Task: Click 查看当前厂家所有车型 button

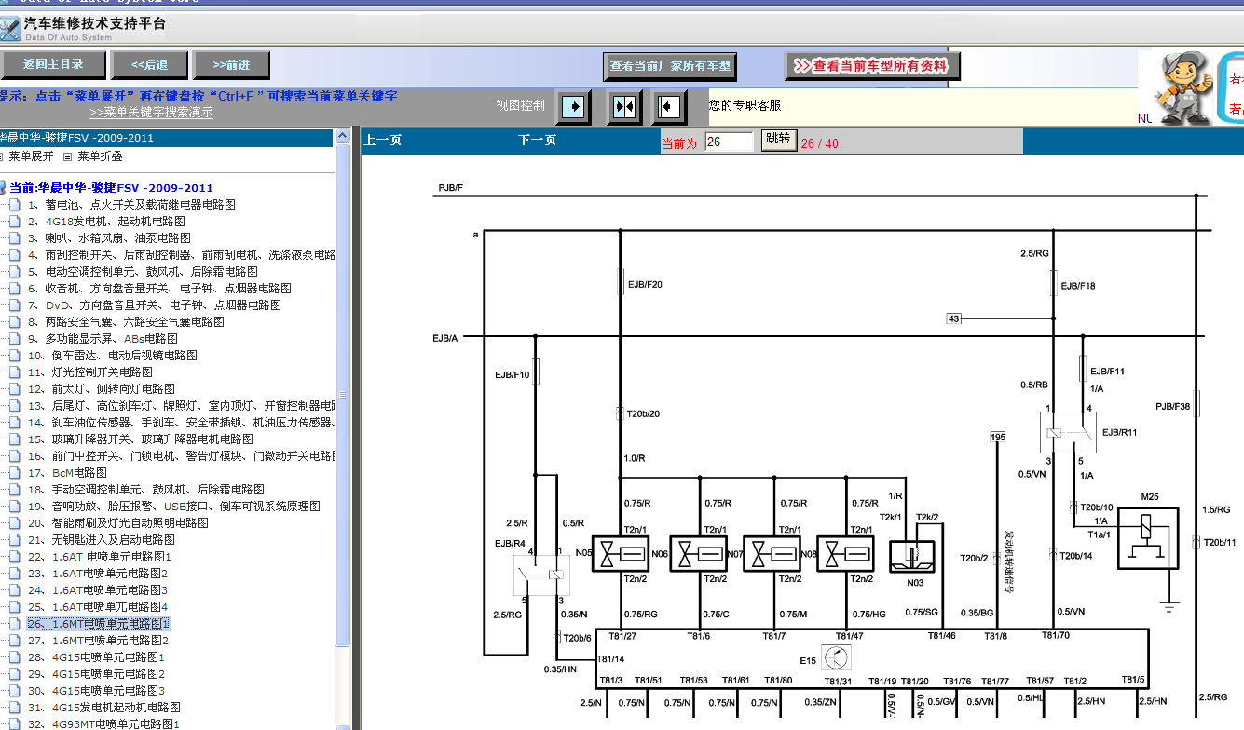Action: tap(670, 66)
